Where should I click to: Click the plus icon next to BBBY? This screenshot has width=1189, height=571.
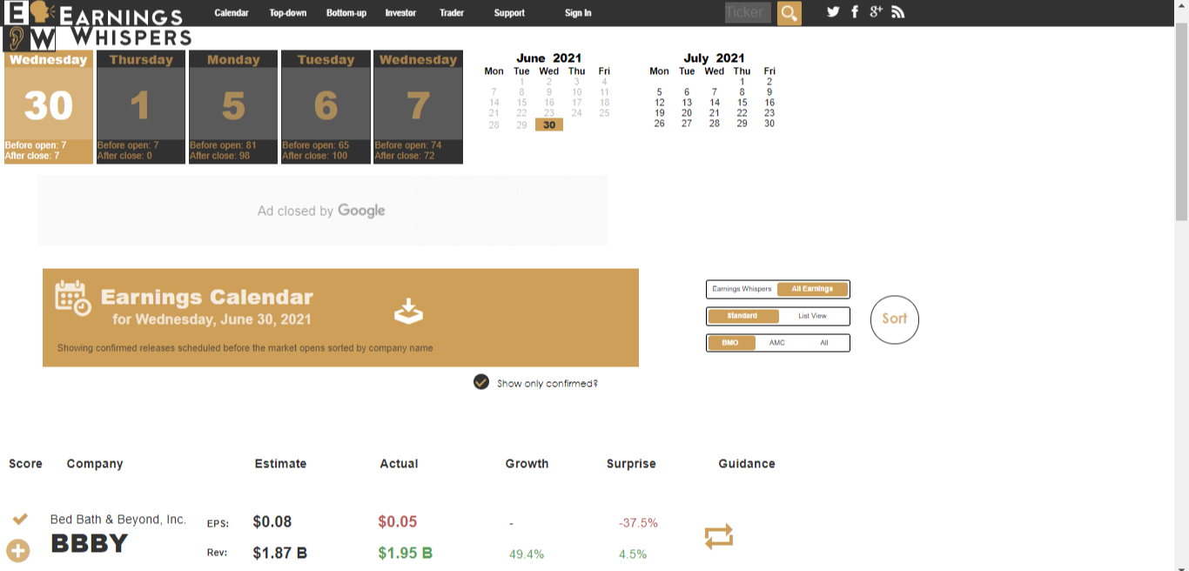[x=18, y=551]
